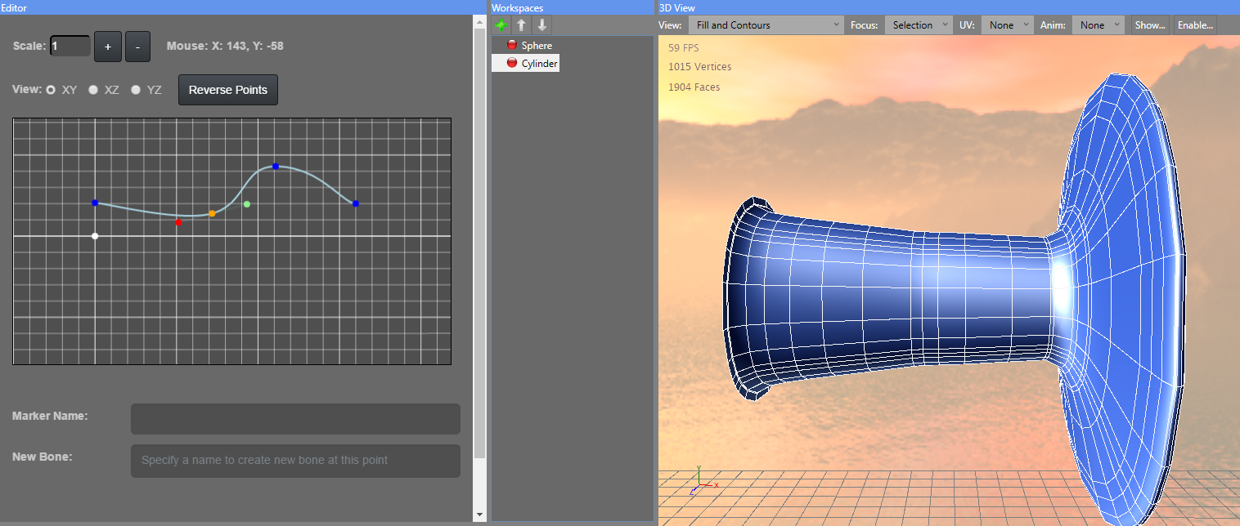Viewport: 1240px width, 526px height.
Task: Select the Sphere workspace entry
Action: click(537, 46)
